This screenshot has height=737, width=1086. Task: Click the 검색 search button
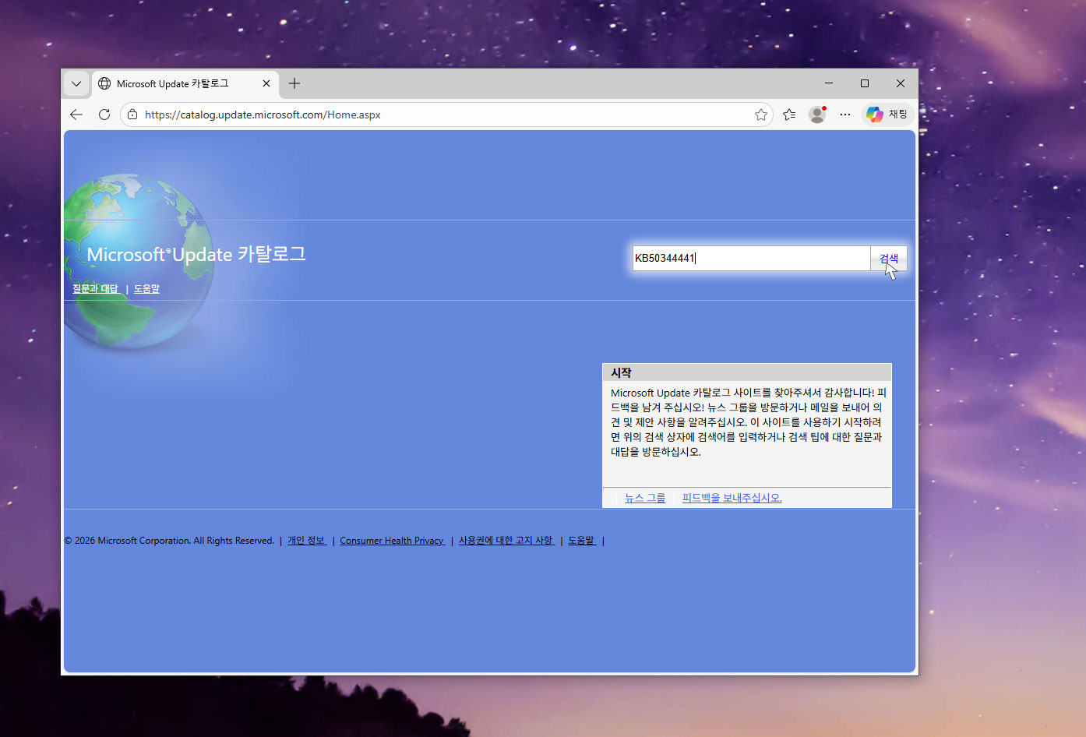889,258
